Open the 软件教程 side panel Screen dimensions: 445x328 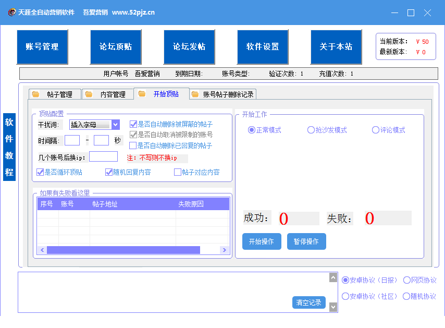pos(9,147)
